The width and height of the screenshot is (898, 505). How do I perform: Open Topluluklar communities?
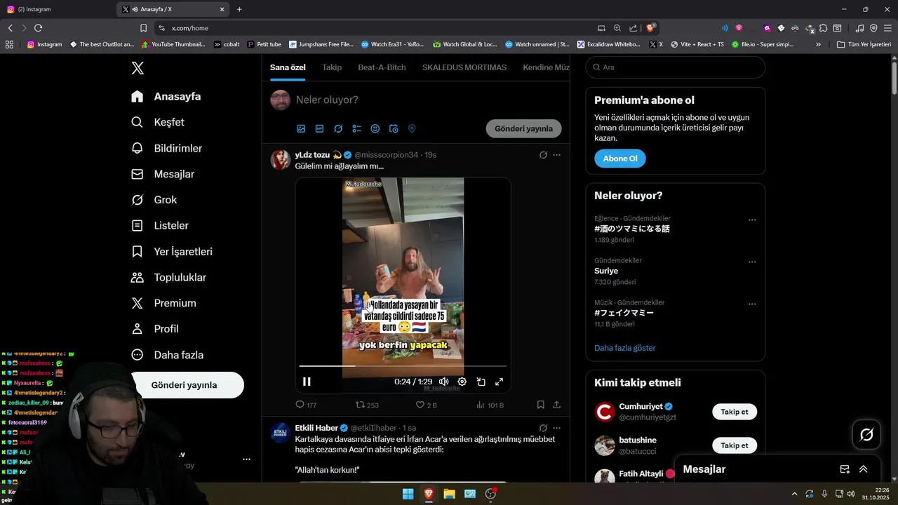(x=168, y=277)
